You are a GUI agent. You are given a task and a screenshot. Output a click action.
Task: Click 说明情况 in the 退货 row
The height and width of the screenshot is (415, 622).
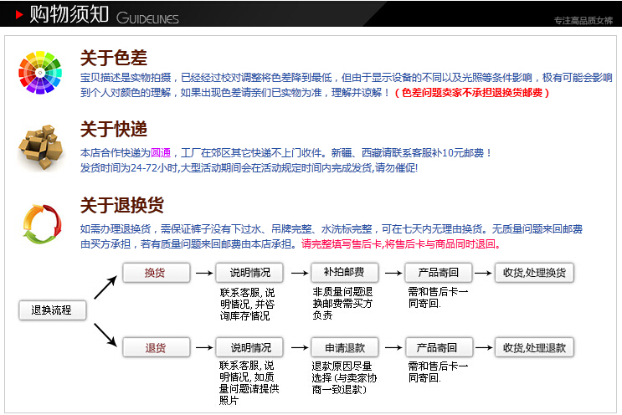point(249,348)
